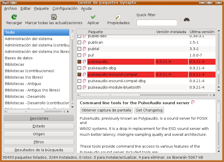This screenshot has width=224, height=162.
Task: Select Bibliotecas - Desarrollo section
Action: click(37, 97)
